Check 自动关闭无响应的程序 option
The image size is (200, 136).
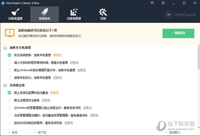9,123
